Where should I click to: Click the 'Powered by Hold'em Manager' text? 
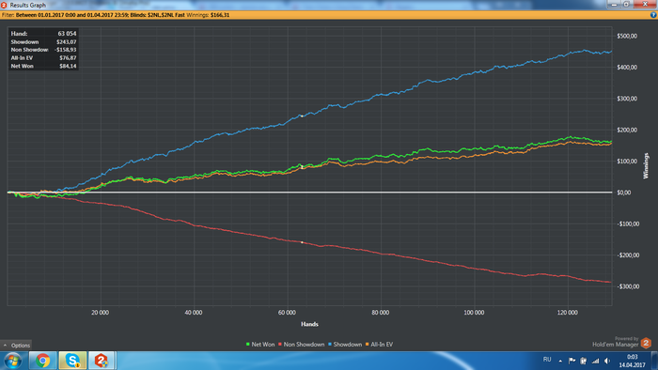pyautogui.click(x=616, y=343)
